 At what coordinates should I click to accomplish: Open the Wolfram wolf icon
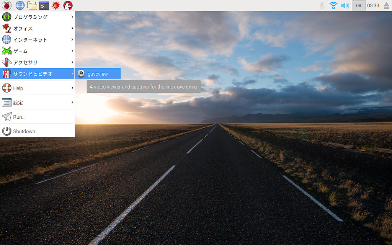[68, 5]
